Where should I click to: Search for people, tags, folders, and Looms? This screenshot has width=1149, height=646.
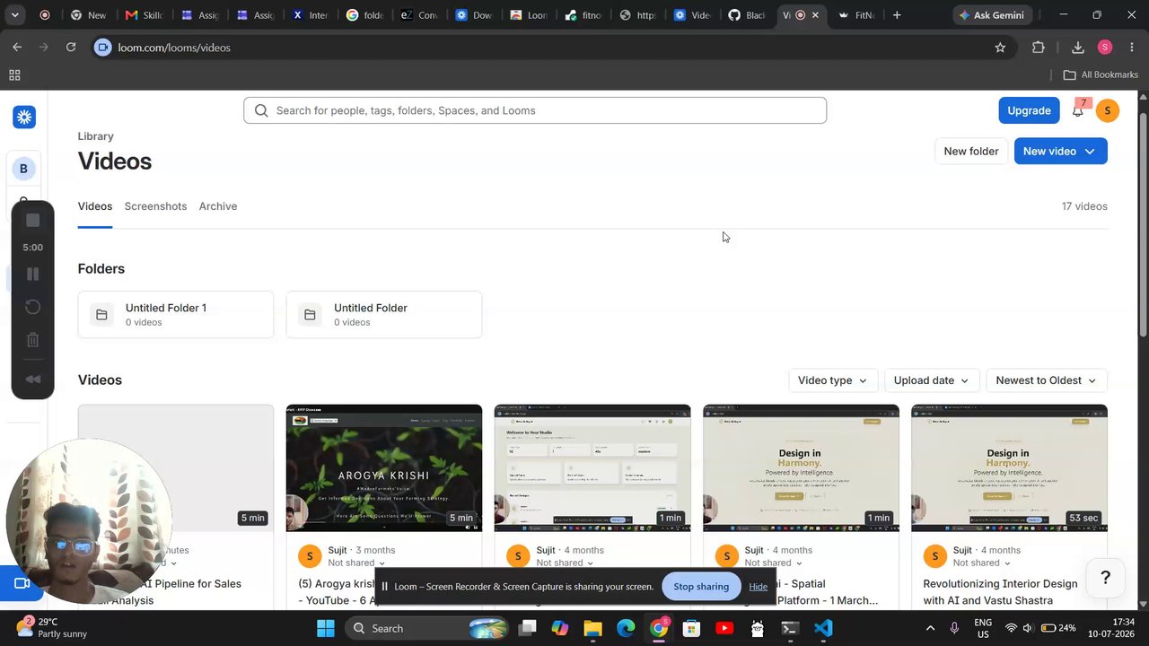535,110
